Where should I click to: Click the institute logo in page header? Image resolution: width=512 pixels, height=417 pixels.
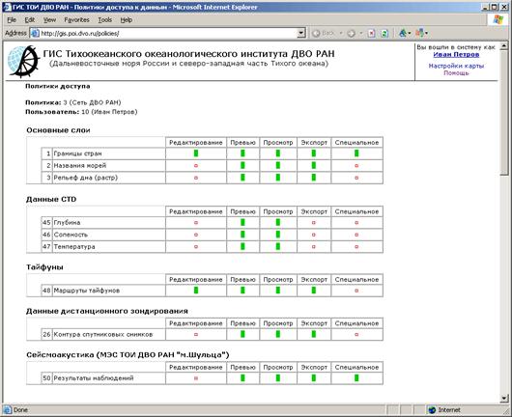23,62
